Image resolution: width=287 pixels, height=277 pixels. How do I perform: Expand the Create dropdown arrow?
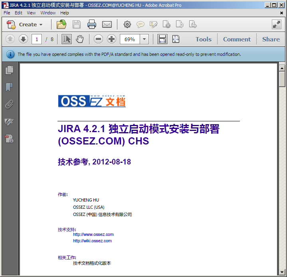point(41,24)
